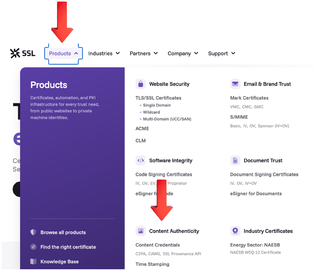Open eSigner for Code link
This screenshot has height=271, width=315.
click(x=154, y=193)
